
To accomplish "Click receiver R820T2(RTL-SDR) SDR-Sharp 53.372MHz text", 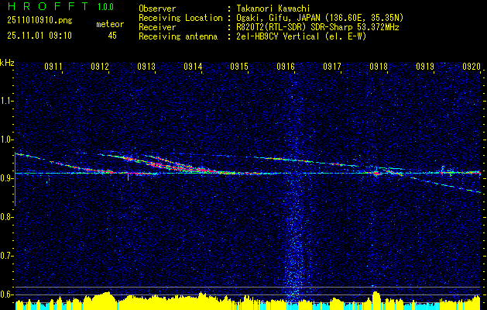I will click(x=317, y=27).
